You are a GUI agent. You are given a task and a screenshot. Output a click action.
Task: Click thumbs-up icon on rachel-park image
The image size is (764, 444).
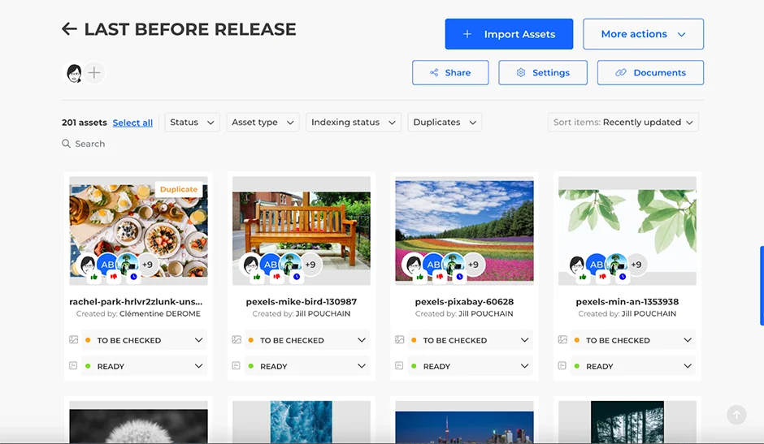coord(94,277)
